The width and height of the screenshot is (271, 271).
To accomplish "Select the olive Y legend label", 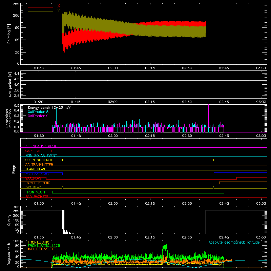I will click(59, 11).
